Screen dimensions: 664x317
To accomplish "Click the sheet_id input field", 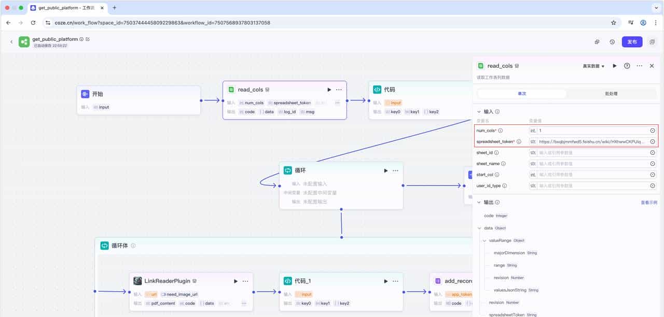I will coord(593,153).
